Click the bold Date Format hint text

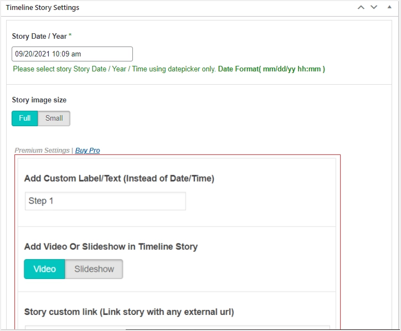(271, 69)
